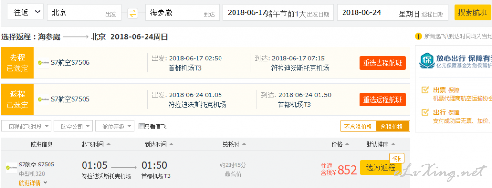Viewport: 492px width, 188px height.
Task: Switch to 不含税价格 price display
Action: click(358, 127)
